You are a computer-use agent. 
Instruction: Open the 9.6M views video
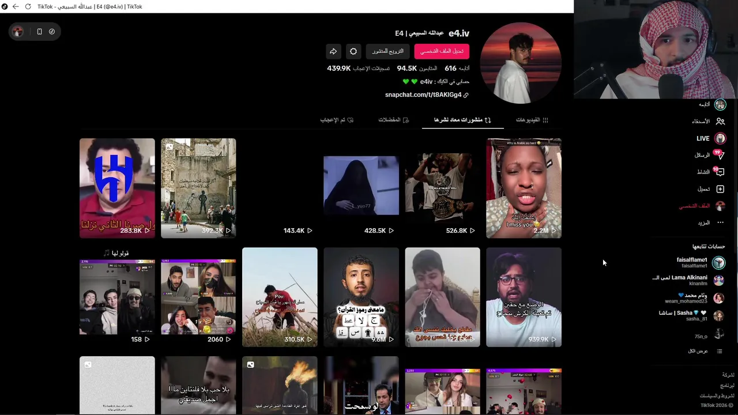[361, 297]
